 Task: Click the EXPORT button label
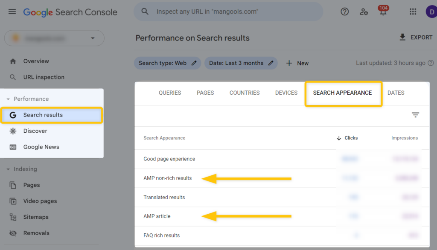[x=421, y=38]
